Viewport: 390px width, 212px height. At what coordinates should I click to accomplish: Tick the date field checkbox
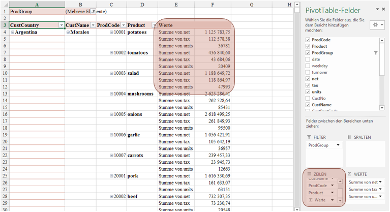click(x=308, y=59)
